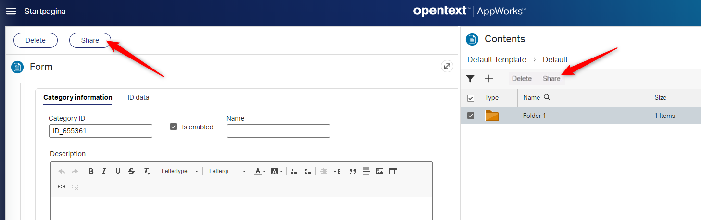Viewport: 701px width, 220px height.
Task: Deselect the Folder 1 row checkbox
Action: coord(471,116)
